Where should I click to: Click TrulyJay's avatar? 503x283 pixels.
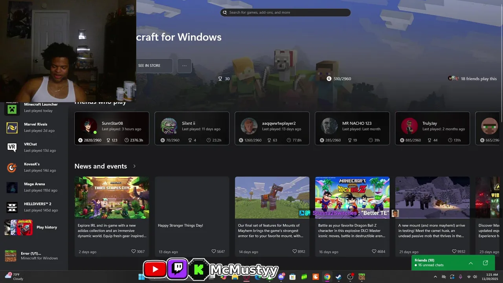(409, 126)
